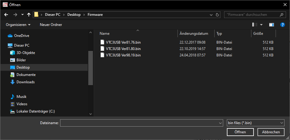The width and height of the screenshot is (290, 140).
Task: Create a new folder with Neuer Ordner
Action: (x=51, y=25)
